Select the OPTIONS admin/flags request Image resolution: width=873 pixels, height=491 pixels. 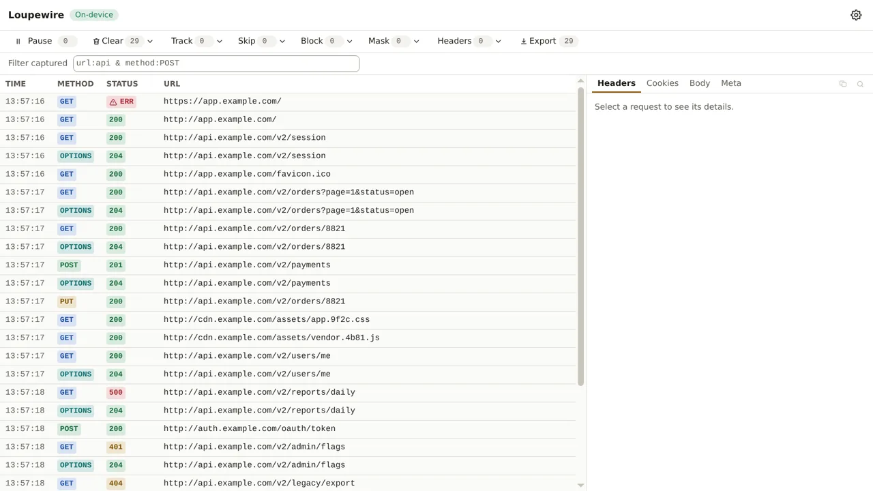tap(288, 465)
